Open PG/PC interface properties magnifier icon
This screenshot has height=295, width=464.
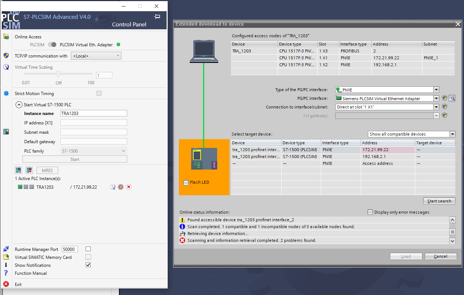coord(452,98)
